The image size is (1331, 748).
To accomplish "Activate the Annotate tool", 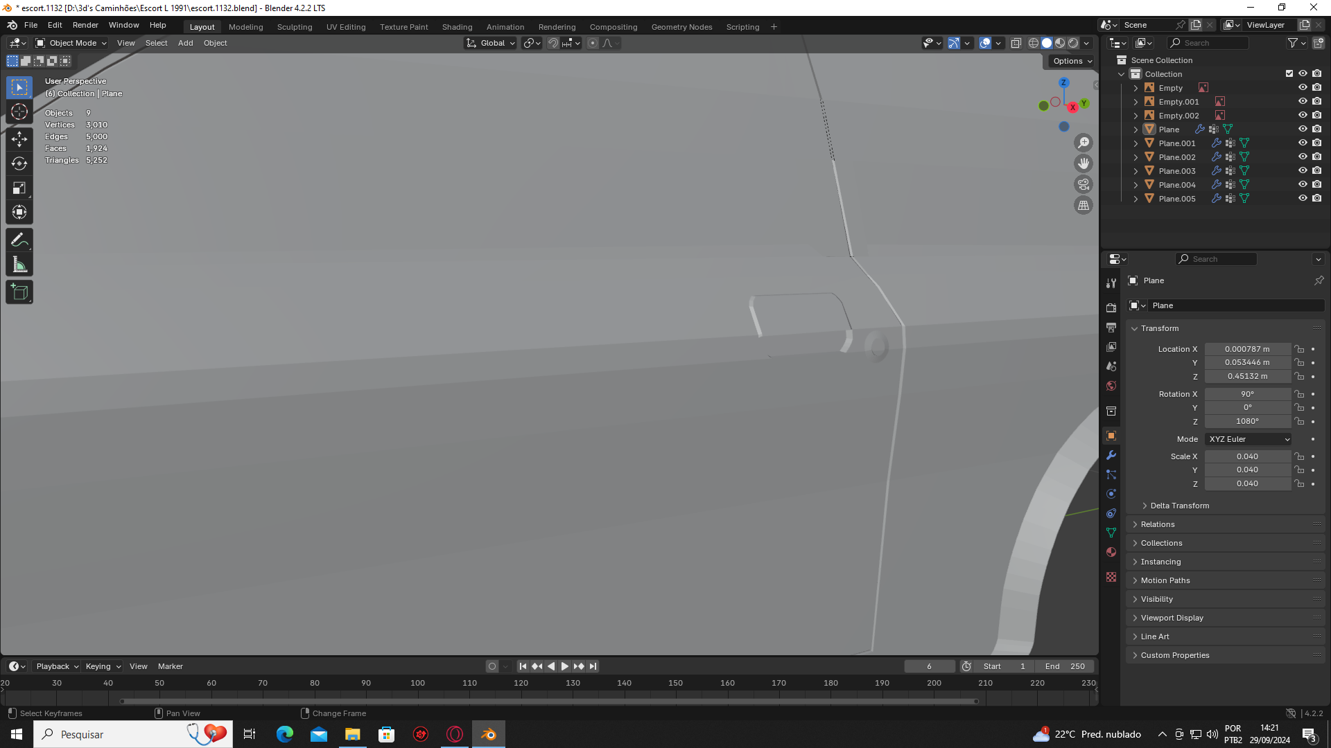I will [x=19, y=240].
